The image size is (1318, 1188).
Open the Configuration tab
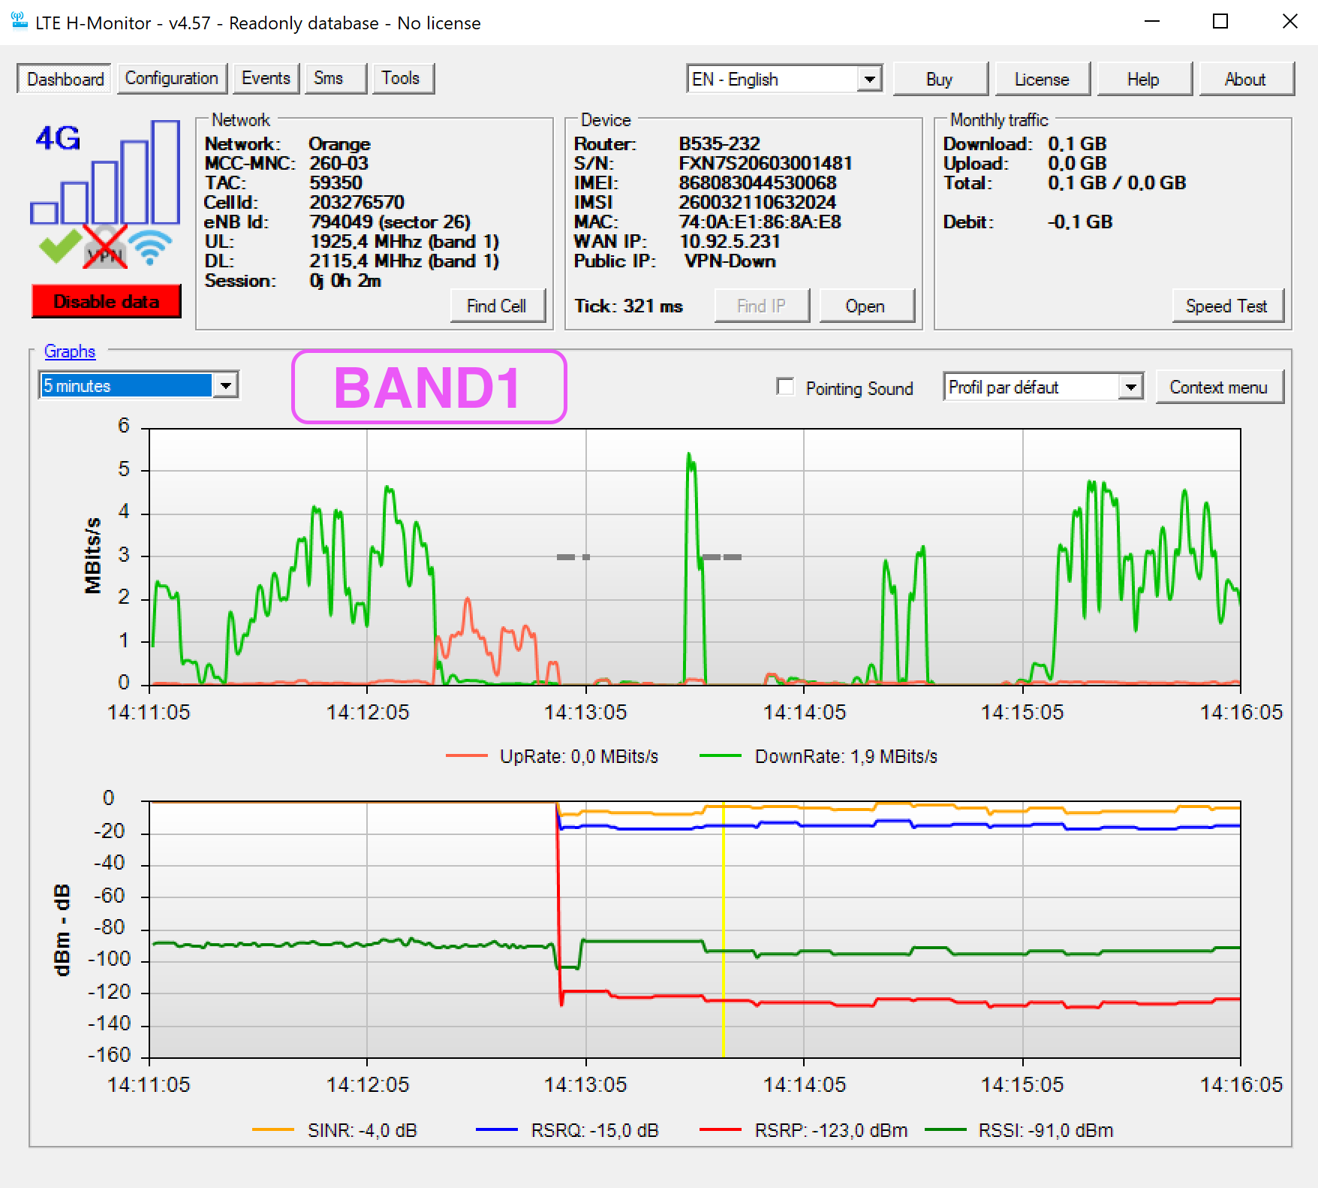171,78
